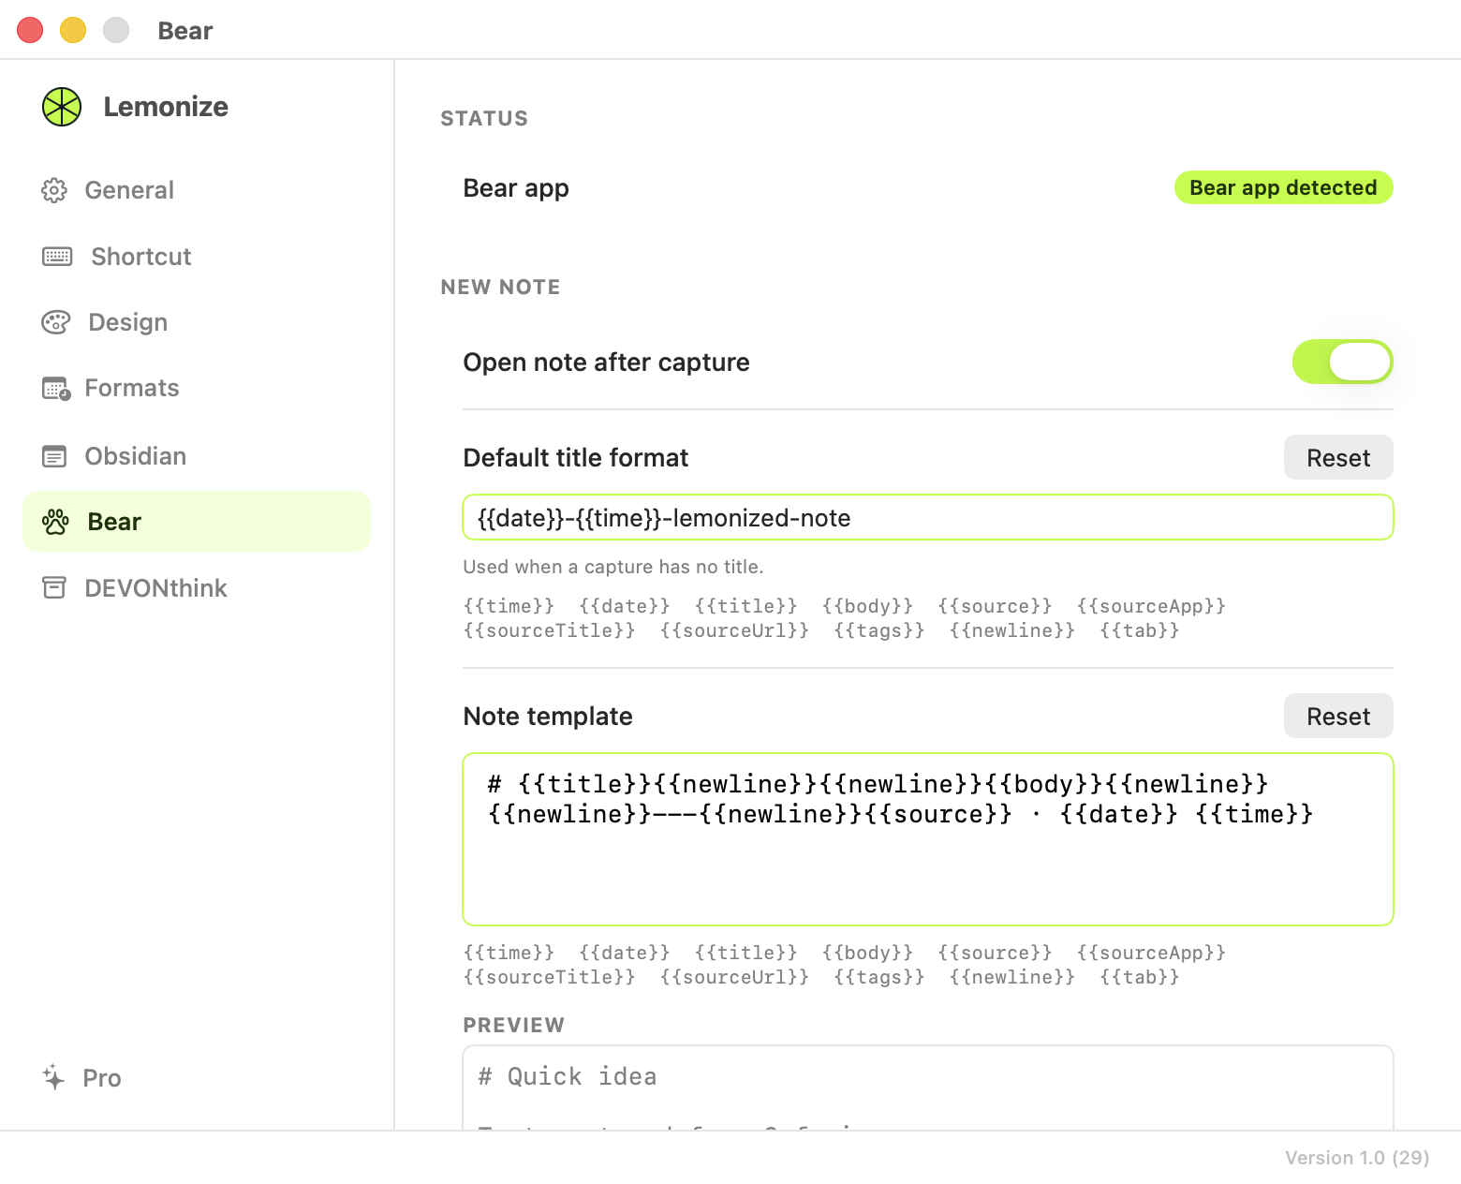Click the Version 1.0 (29) label

1357,1158
